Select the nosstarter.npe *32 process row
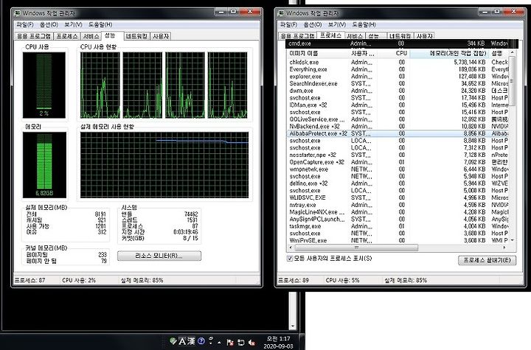 (x=398, y=155)
